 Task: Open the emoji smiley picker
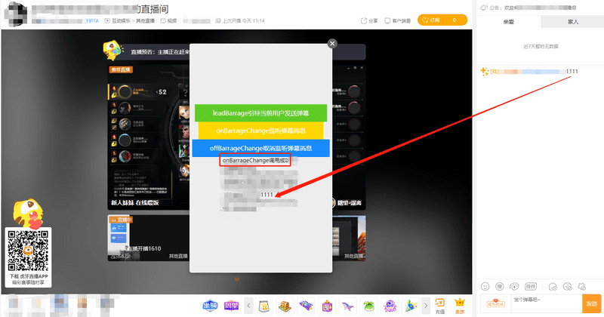[x=485, y=286]
